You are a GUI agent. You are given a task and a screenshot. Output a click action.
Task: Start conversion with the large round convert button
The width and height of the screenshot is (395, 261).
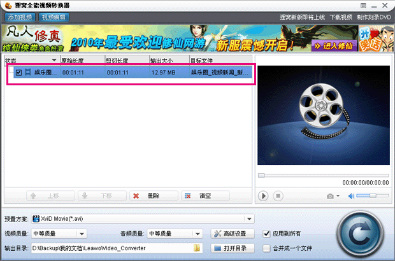(360, 234)
